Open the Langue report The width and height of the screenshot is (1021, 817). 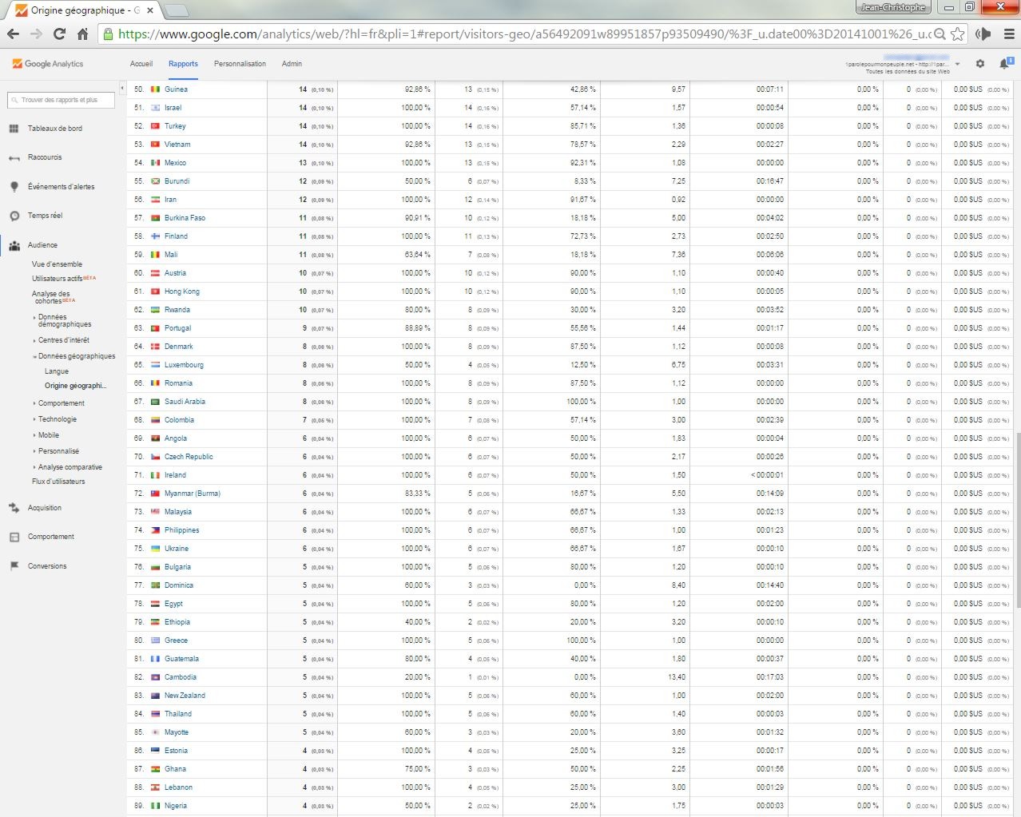[57, 371]
